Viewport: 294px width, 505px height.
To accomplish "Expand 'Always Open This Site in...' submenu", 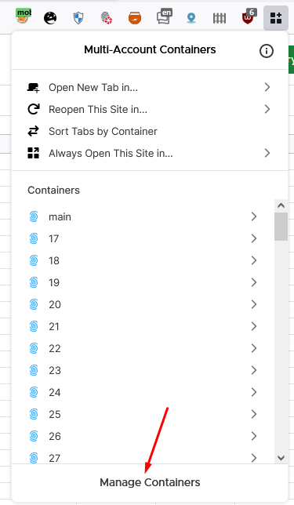I will [x=150, y=153].
